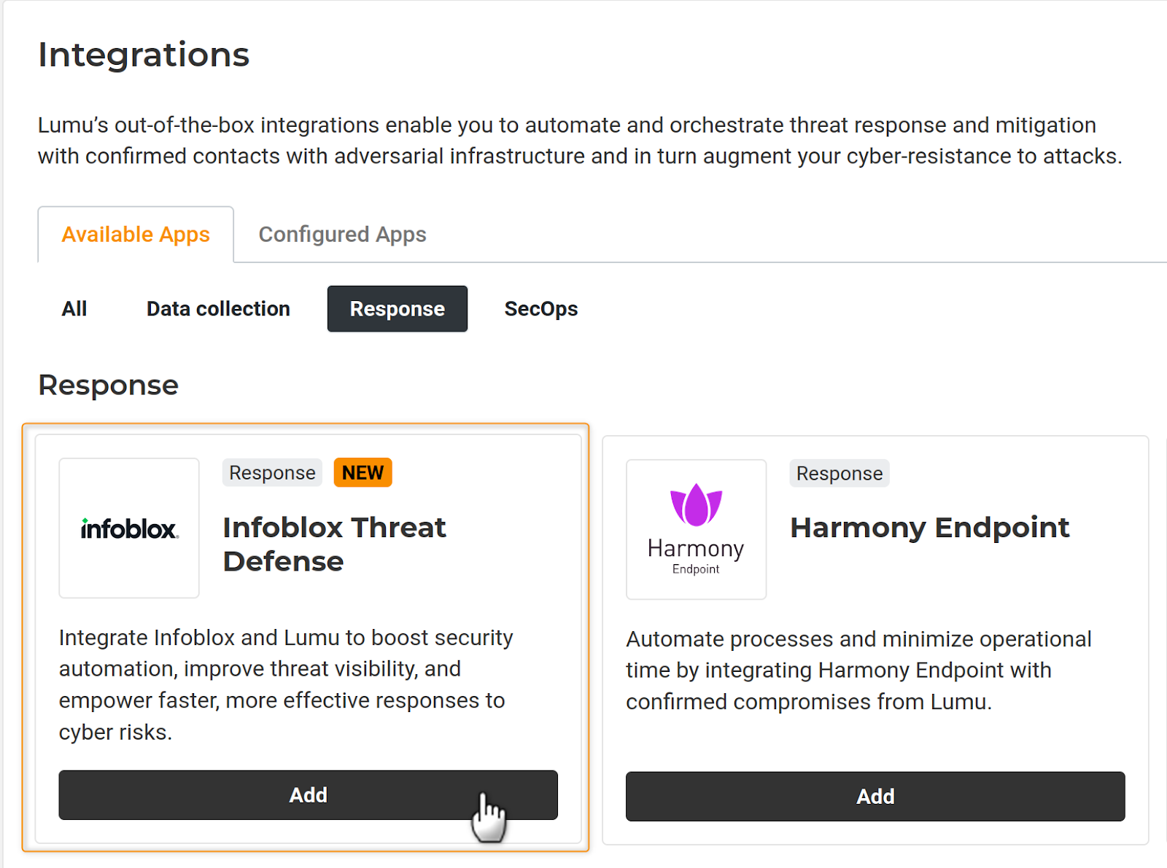1167x868 pixels.
Task: Select the All category filter
Action: 74,309
